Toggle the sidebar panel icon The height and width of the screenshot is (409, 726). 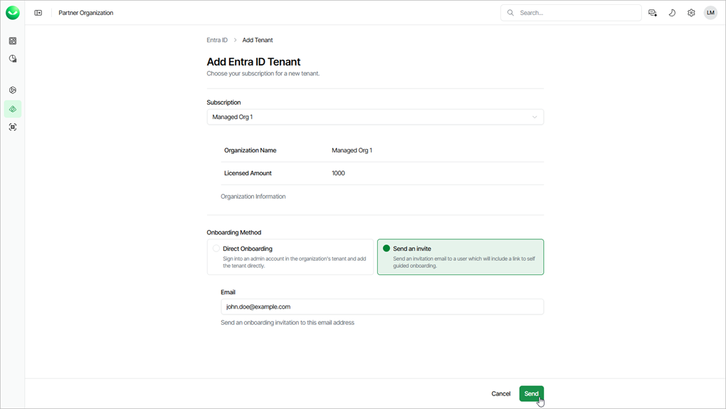[38, 13]
